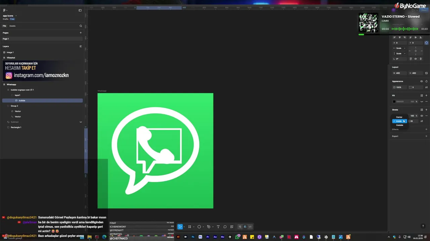Add a new page
This screenshot has height=241, width=430.
pyautogui.click(x=81, y=33)
